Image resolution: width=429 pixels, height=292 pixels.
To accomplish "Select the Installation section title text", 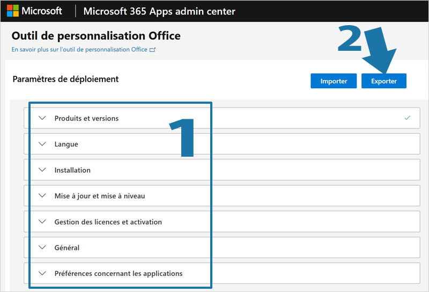I will click(x=72, y=170).
